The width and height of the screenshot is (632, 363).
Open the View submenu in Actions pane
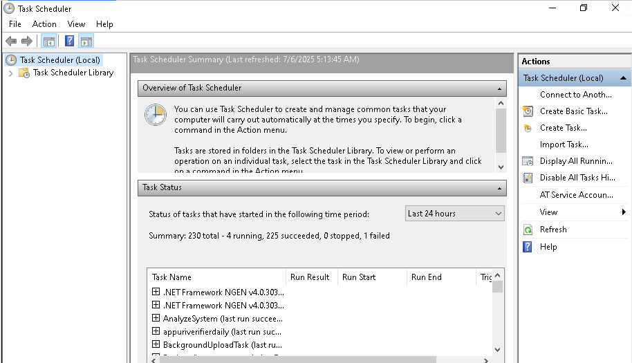[549, 212]
